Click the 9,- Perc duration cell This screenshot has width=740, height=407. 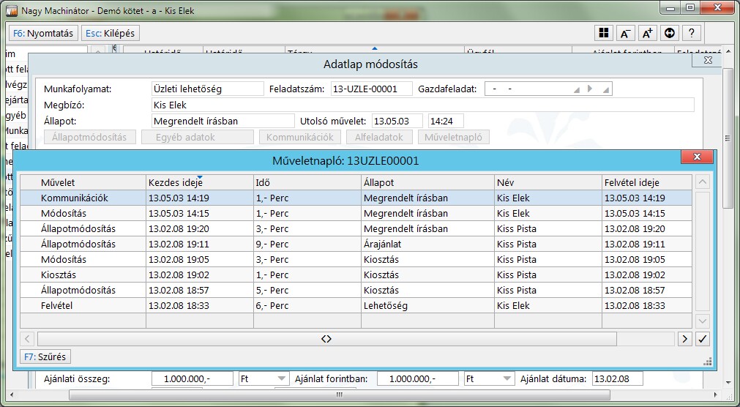[307, 244]
